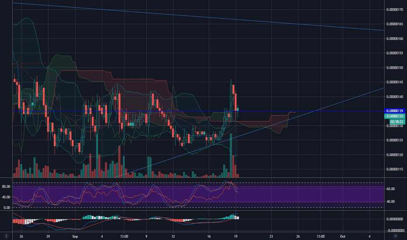Click the green current price tag 0.00000135
Image resolution: width=407 pixels, height=240 pixels.
pyautogui.click(x=394, y=116)
